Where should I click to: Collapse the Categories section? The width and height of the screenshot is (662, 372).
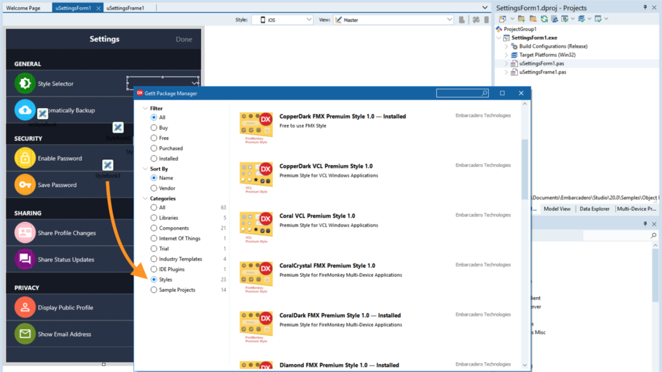[x=145, y=198]
